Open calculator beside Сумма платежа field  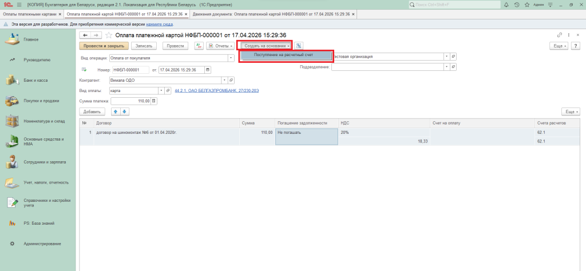coord(153,101)
